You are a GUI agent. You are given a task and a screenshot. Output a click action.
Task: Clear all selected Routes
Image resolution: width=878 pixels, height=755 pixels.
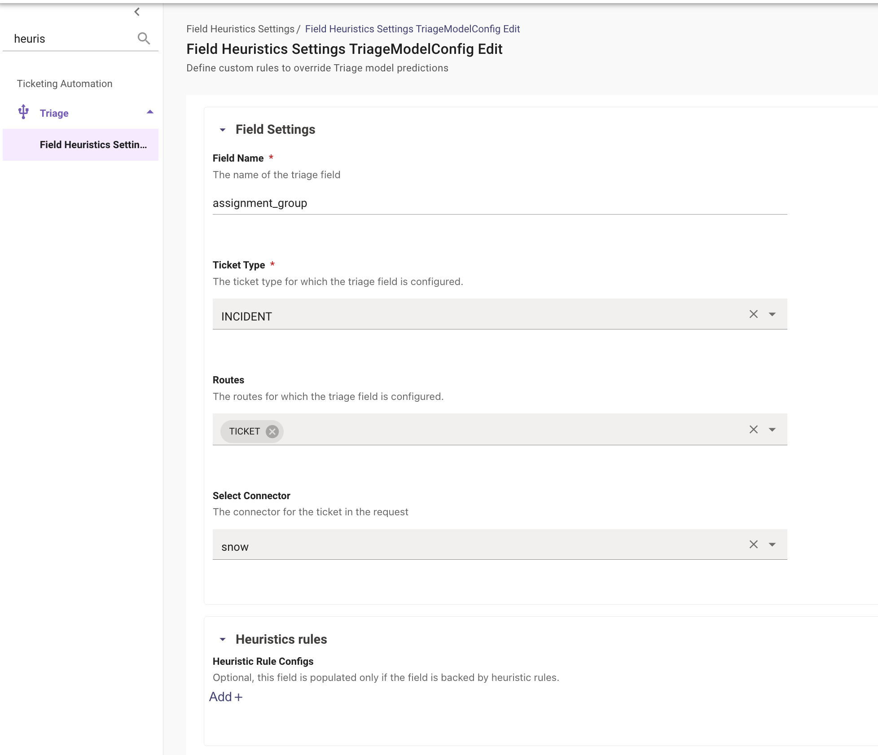point(753,430)
